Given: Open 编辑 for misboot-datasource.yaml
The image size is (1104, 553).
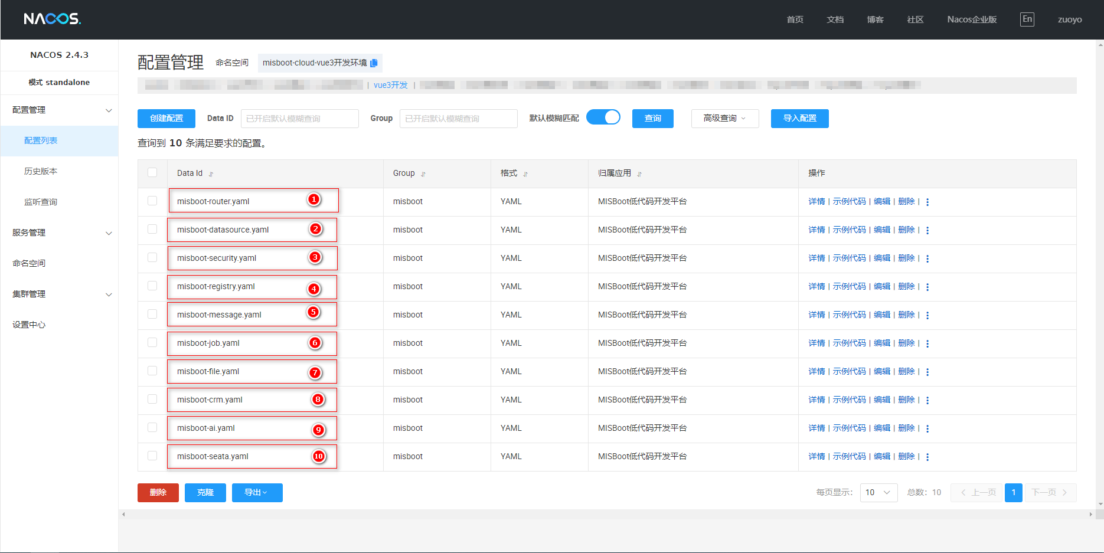Looking at the screenshot, I should click(x=882, y=230).
